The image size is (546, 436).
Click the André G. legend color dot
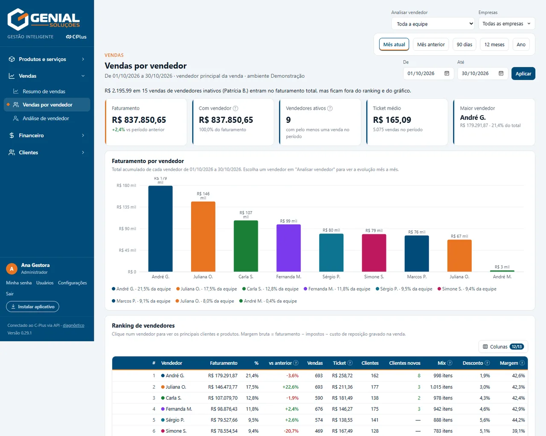point(113,289)
